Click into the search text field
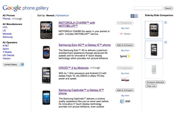The image size is (177, 117). [x=148, y=8]
